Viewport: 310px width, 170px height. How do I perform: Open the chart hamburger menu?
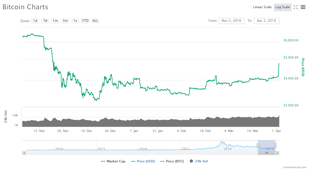click(x=303, y=7)
